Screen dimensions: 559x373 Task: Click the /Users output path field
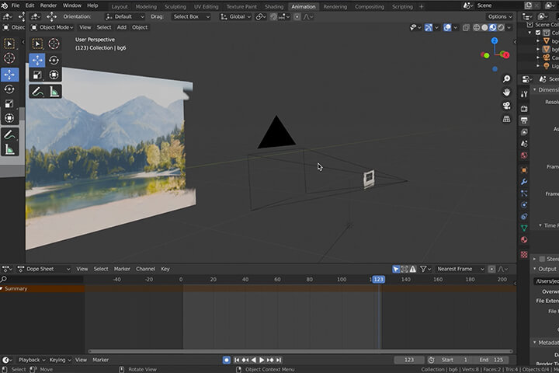(546, 281)
